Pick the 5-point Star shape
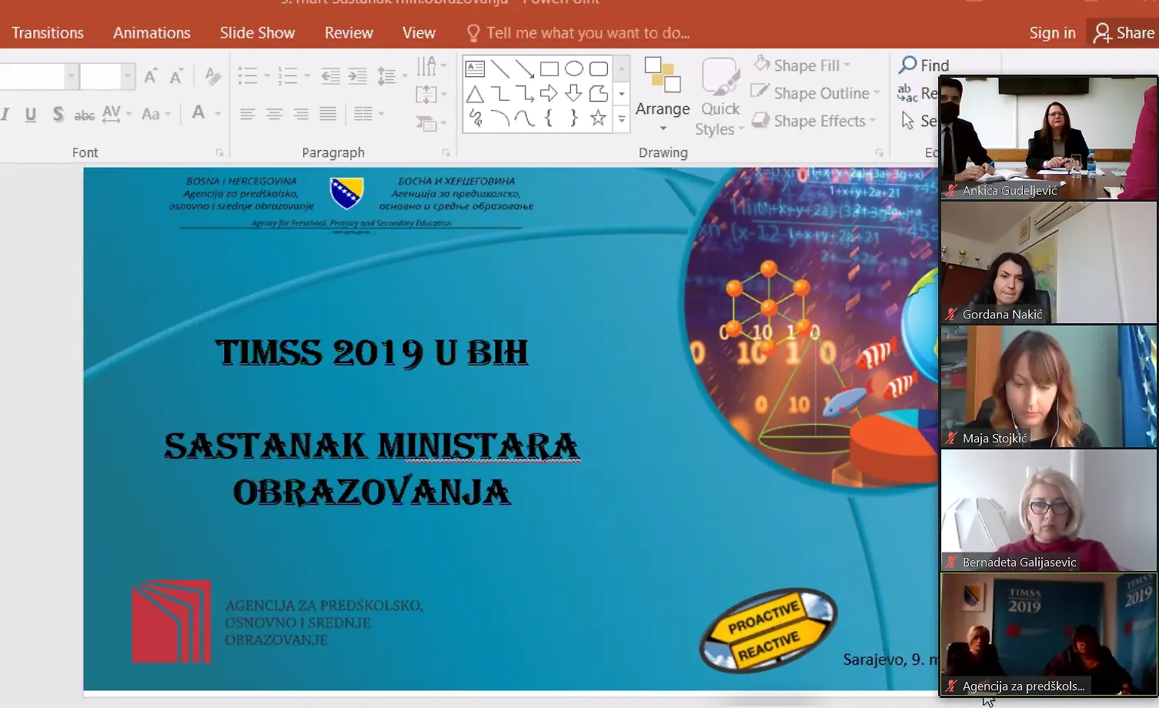 tap(598, 118)
